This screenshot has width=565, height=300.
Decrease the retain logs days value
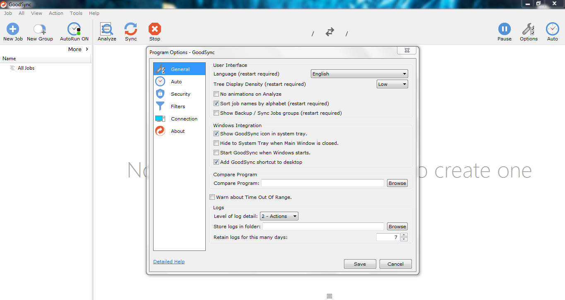pos(404,239)
